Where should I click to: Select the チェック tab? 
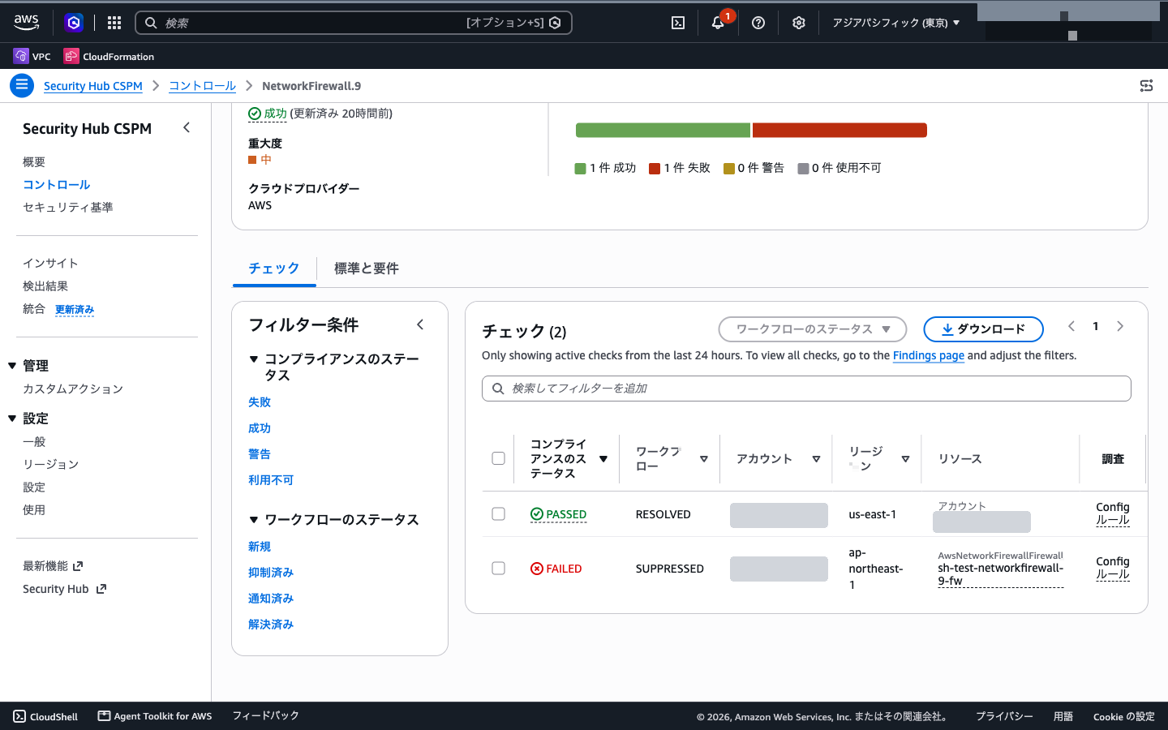point(274,268)
